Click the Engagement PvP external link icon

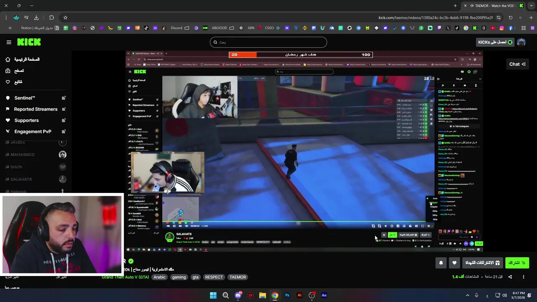[63, 131]
